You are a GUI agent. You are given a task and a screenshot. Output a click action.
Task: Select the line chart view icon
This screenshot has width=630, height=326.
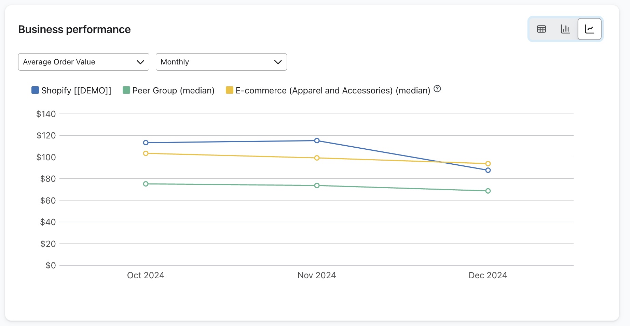click(x=589, y=29)
